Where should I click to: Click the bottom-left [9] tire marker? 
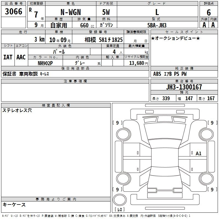[x=117, y=189]
